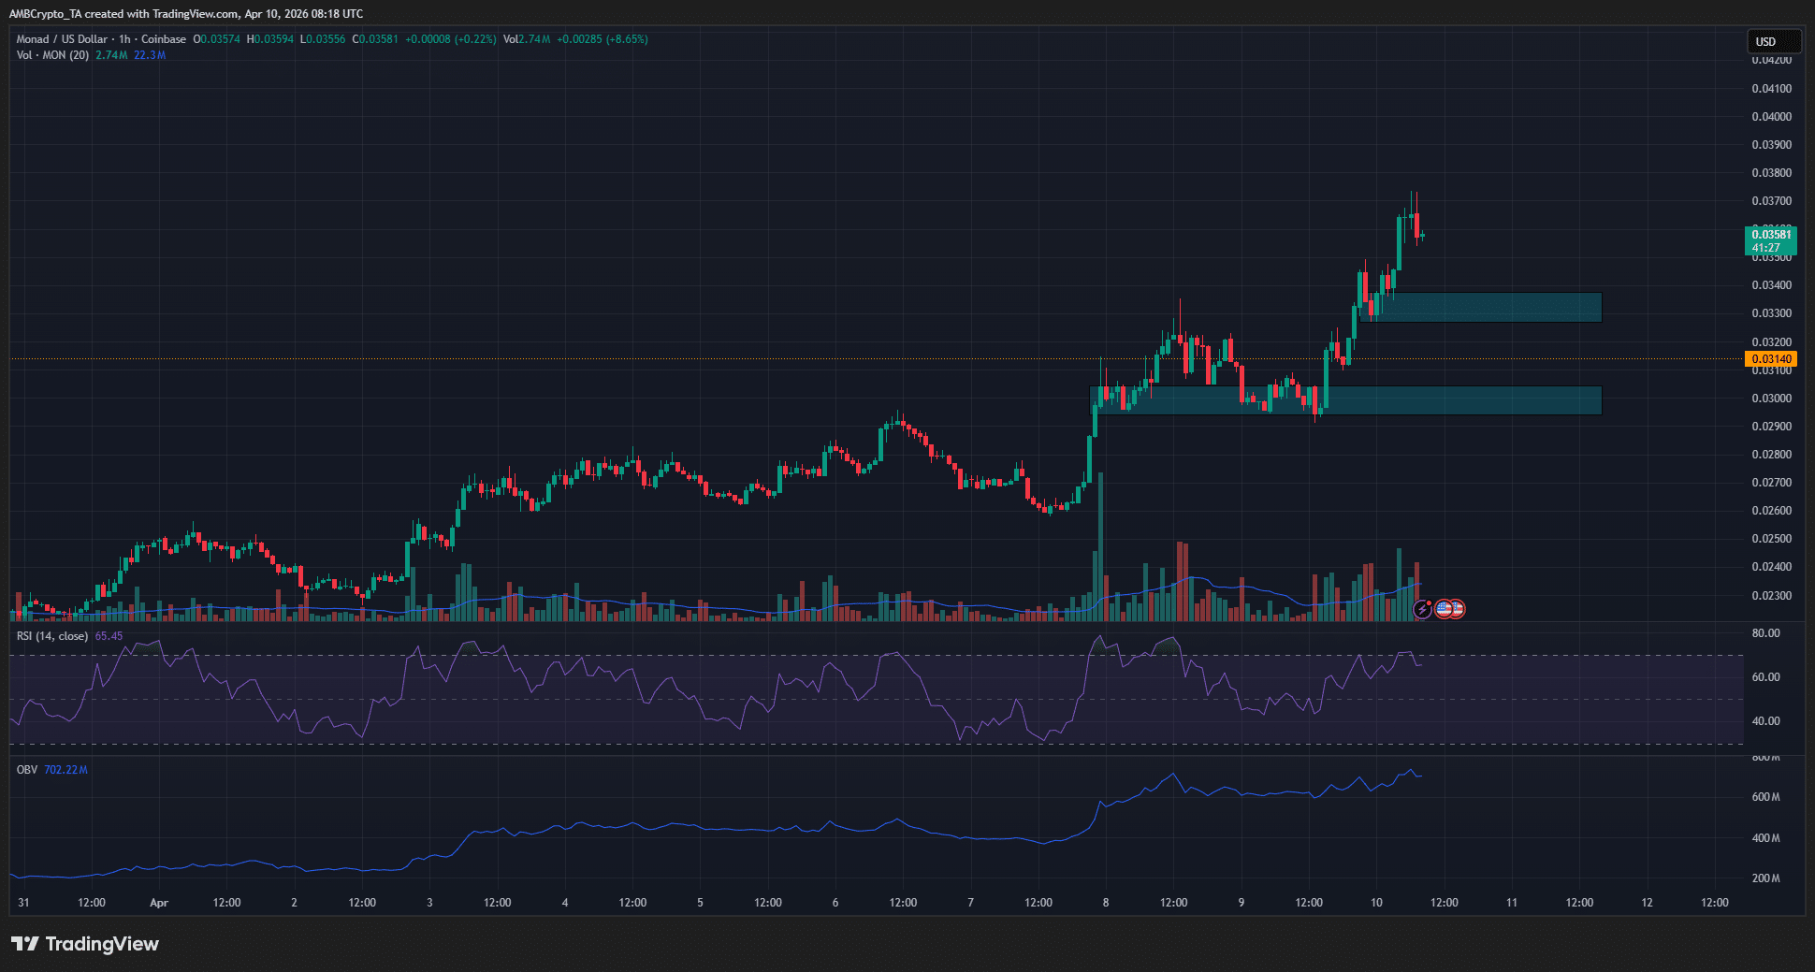Select the OBV indicator legend
The width and height of the screenshot is (1815, 972).
click(27, 770)
